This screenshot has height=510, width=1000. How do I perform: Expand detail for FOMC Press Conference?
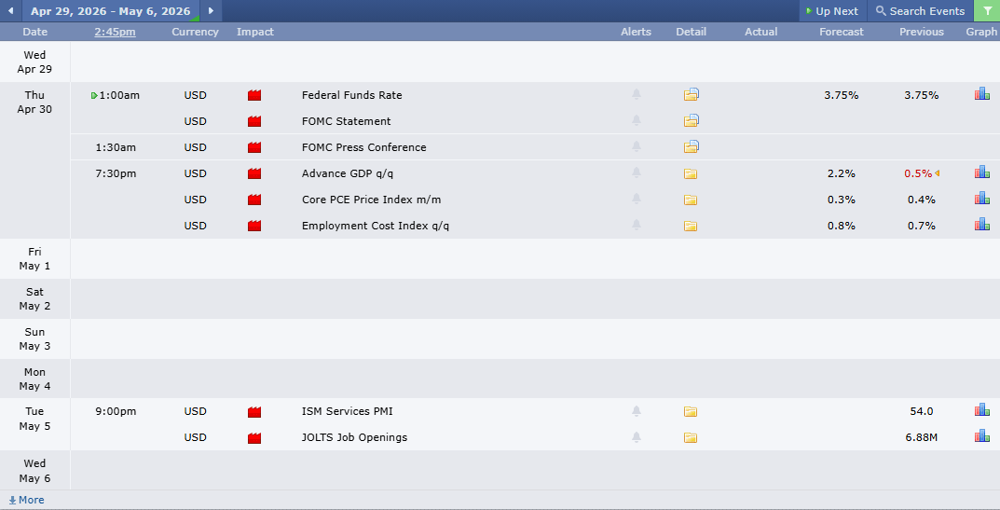pyautogui.click(x=691, y=147)
